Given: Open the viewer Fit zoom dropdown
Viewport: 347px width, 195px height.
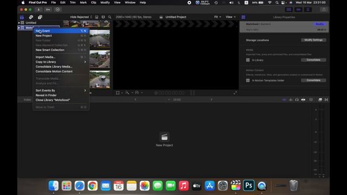Looking at the screenshot, I should pyautogui.click(x=217, y=17).
